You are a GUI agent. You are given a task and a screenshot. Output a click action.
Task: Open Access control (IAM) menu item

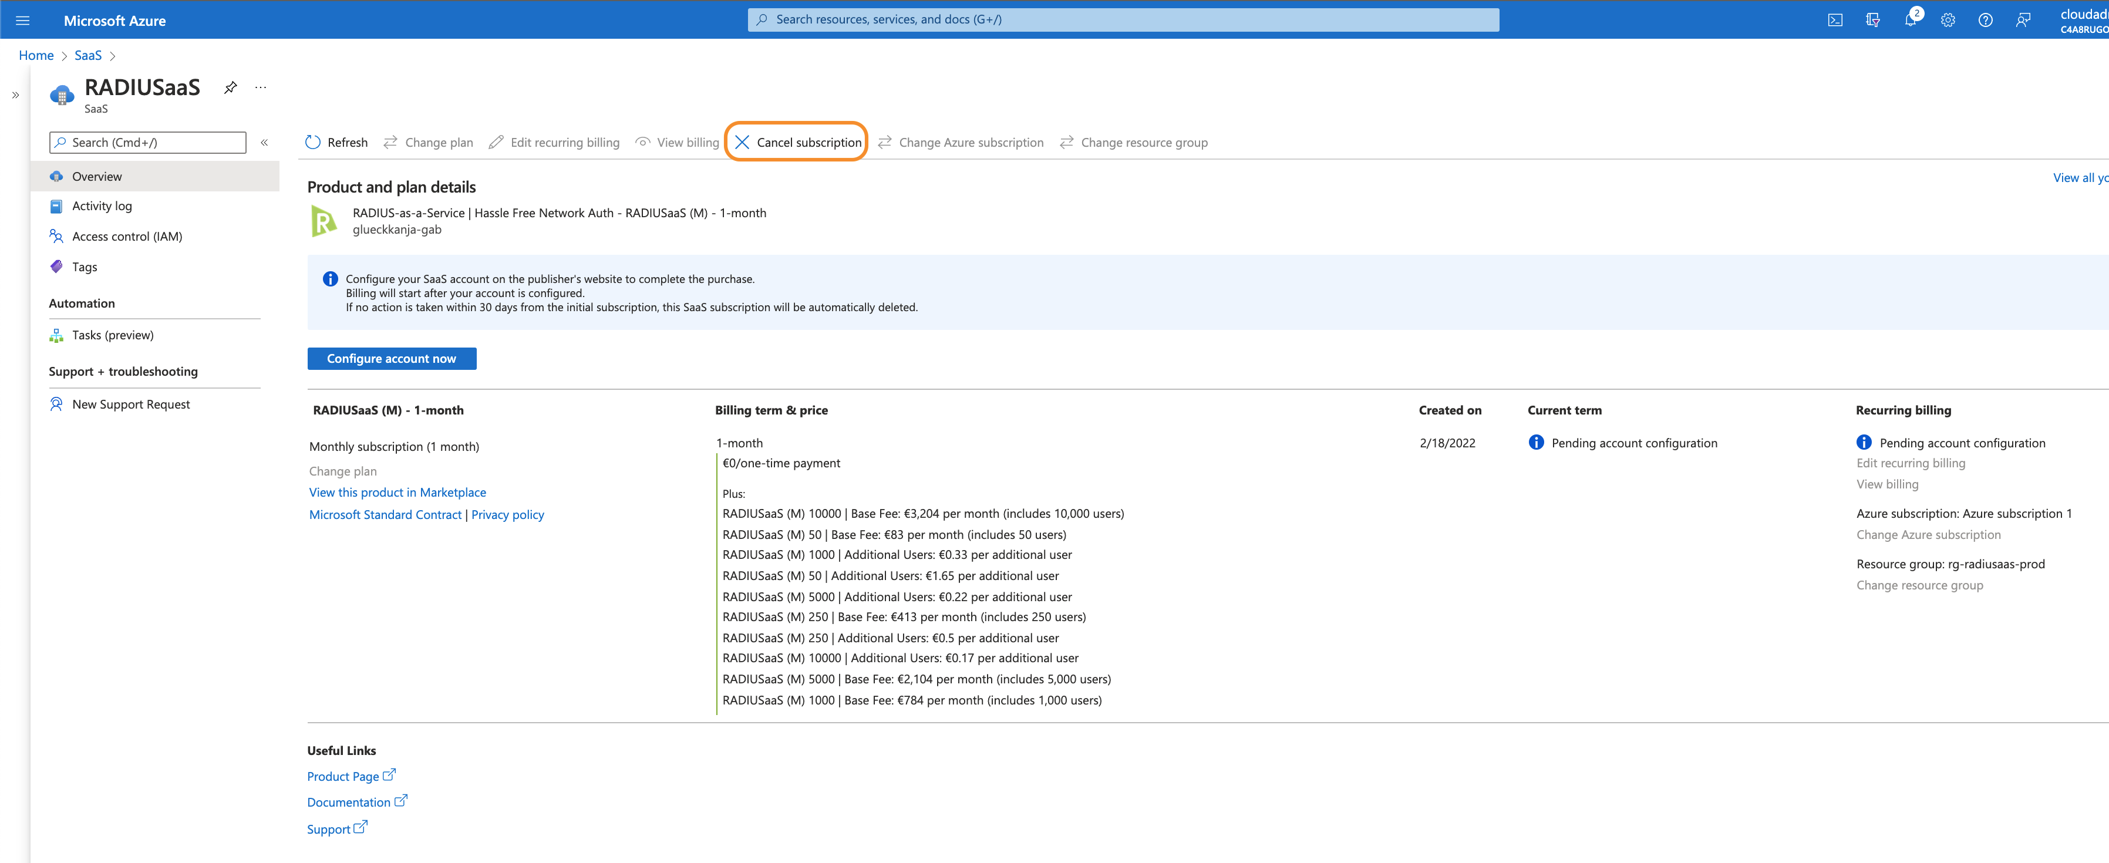[127, 237]
